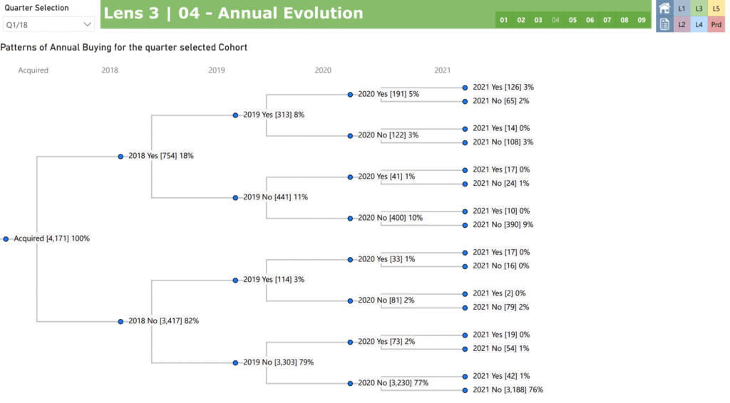
Task: Open the L3 lens page
Action: click(699, 9)
